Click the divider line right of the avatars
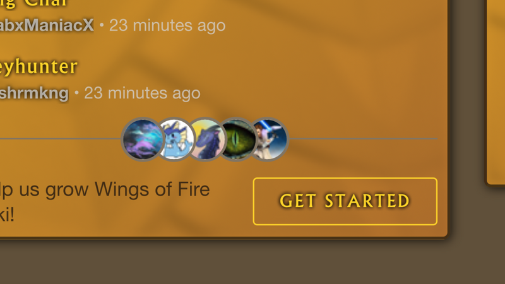Screen dimensions: 505x284 (x=364, y=139)
